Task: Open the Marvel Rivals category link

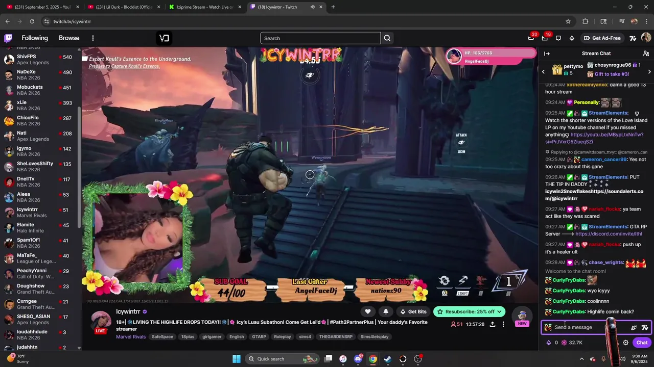Action: click(x=131, y=337)
